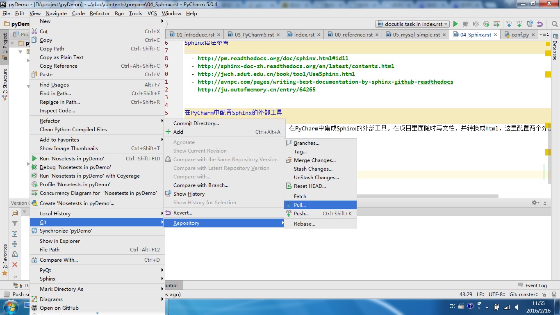Update project via VCS down arrow
Image resolution: width=560 pixels, height=315 pixels.
509,24
